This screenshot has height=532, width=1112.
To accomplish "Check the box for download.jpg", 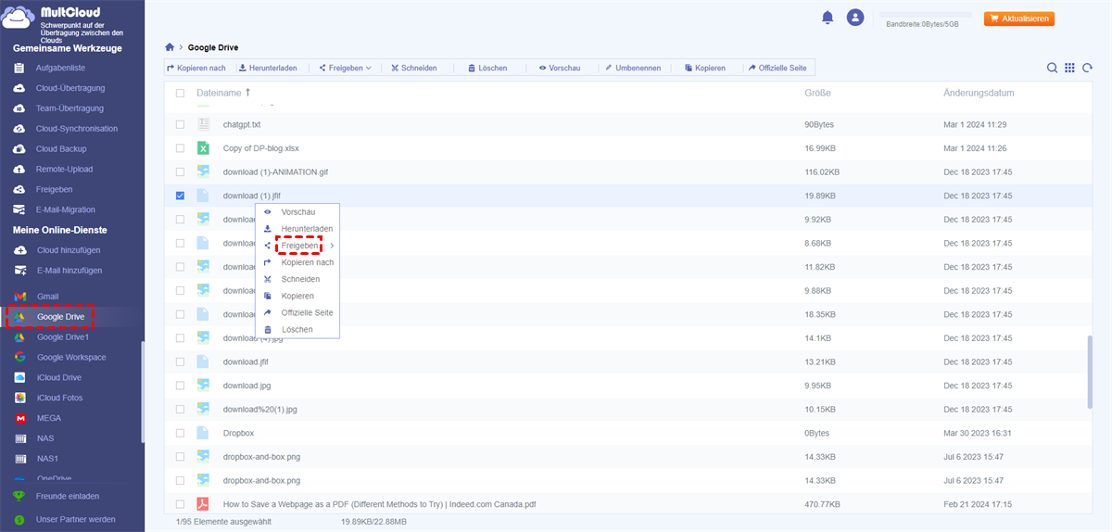I will [180, 386].
